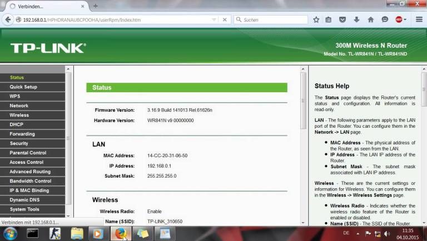Click the Firmware Version value 3.16.9

tap(180, 110)
